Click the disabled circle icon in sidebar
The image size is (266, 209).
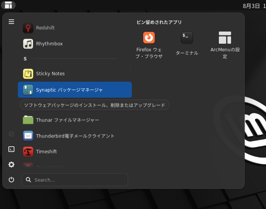click(11, 134)
